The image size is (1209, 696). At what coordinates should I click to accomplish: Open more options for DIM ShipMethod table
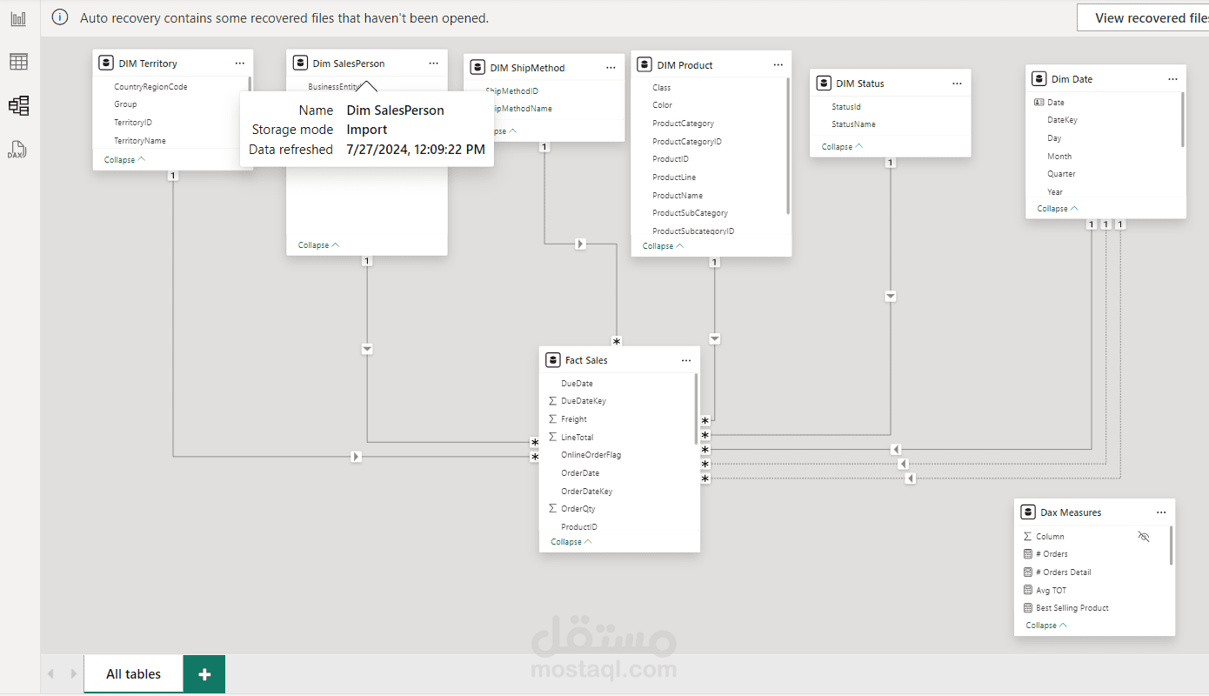[x=611, y=68]
